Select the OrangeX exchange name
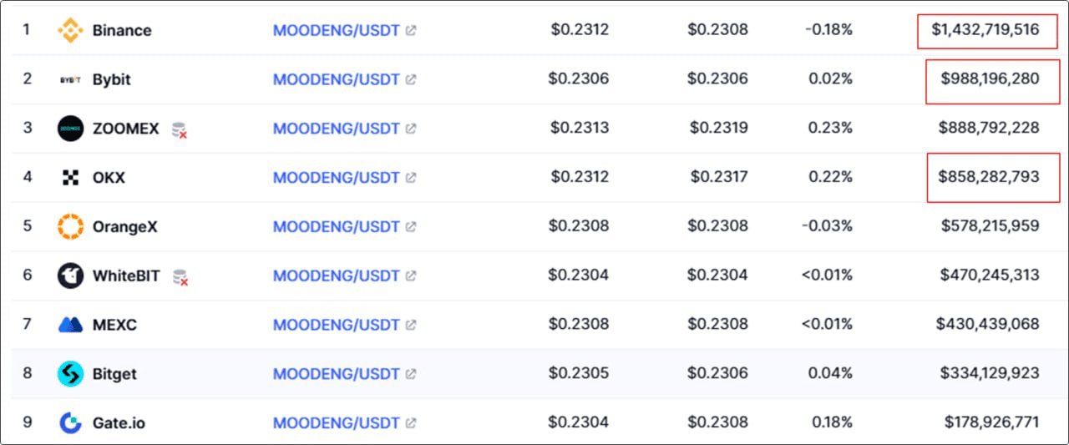 (124, 227)
